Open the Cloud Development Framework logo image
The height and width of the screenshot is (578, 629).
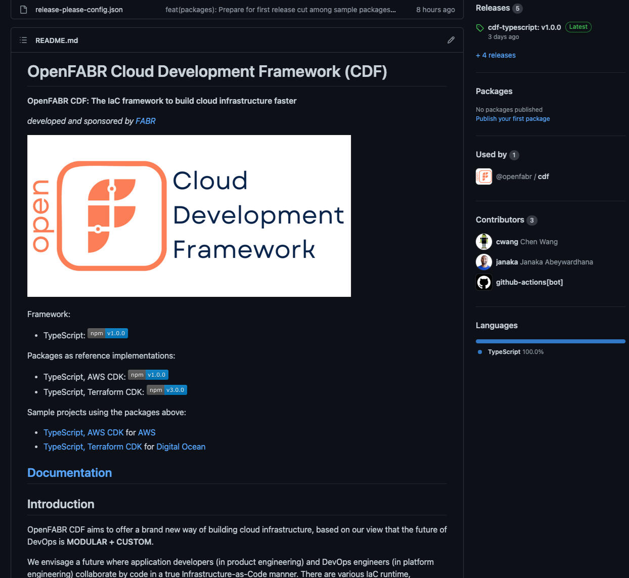[189, 216]
